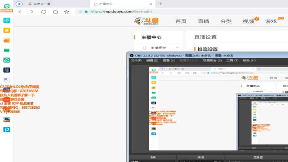Reload the page with the refresh icon

44,12
